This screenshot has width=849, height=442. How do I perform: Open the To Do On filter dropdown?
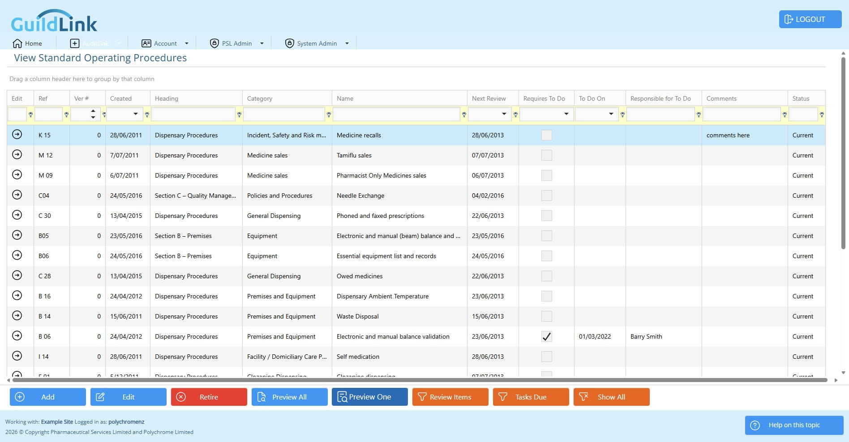tap(611, 114)
